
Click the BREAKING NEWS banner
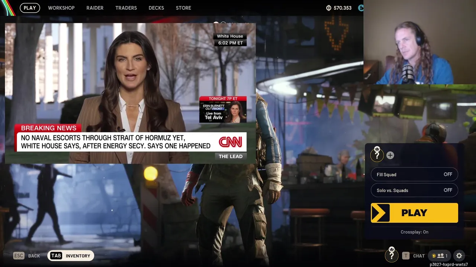(x=48, y=128)
